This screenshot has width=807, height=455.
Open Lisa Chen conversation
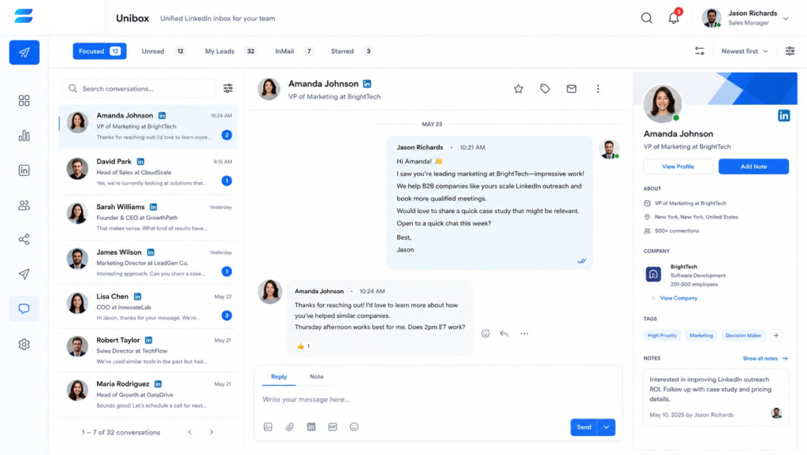click(x=148, y=307)
